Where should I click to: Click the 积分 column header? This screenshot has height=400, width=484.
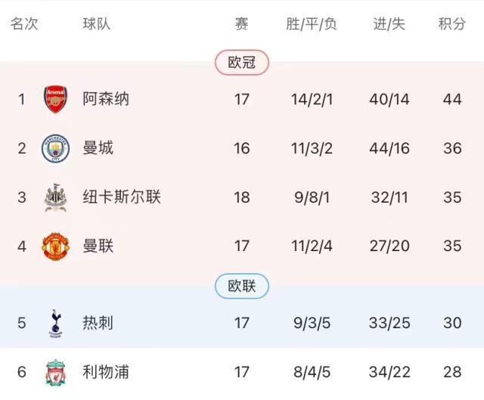(x=452, y=24)
